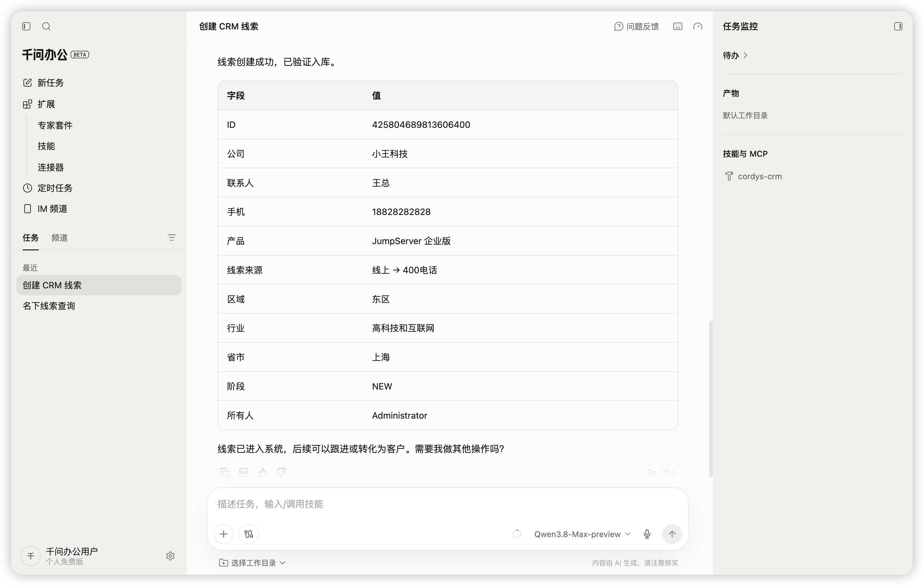Toggle the 任务监控 panel icon

click(x=898, y=26)
